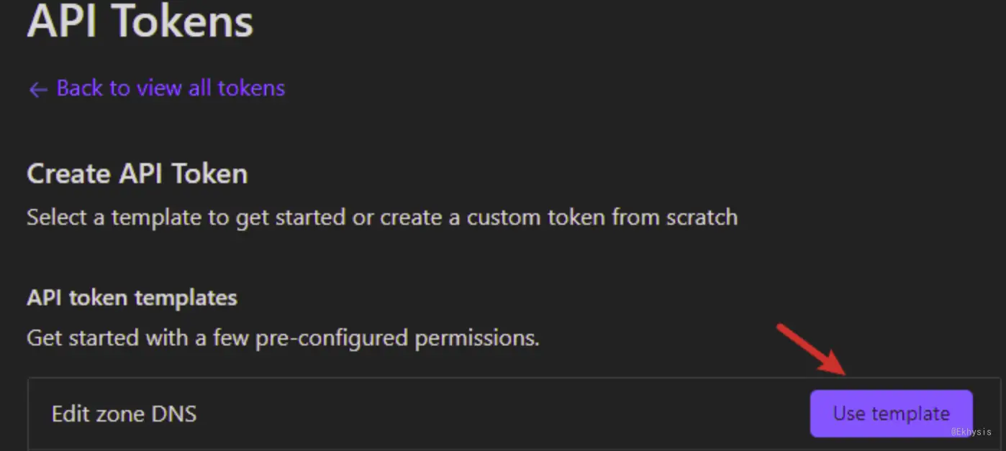The height and width of the screenshot is (451, 1006).
Task: Click the API Tokens page heading
Action: pyautogui.click(x=140, y=20)
